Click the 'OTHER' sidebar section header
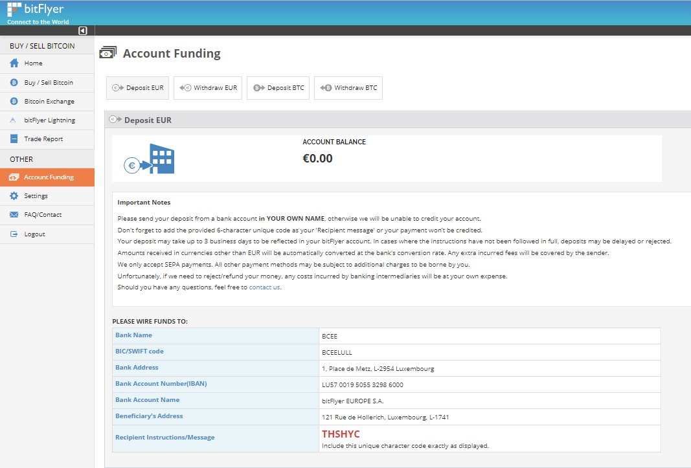This screenshot has width=691, height=468. (21, 159)
